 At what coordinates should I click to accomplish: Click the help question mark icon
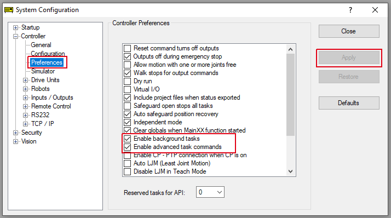[x=350, y=10]
